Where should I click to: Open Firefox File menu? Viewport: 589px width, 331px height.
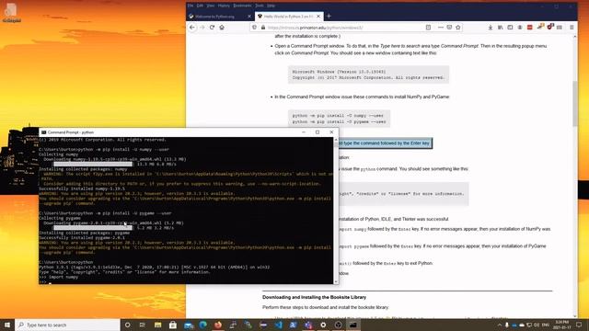tap(191, 6)
